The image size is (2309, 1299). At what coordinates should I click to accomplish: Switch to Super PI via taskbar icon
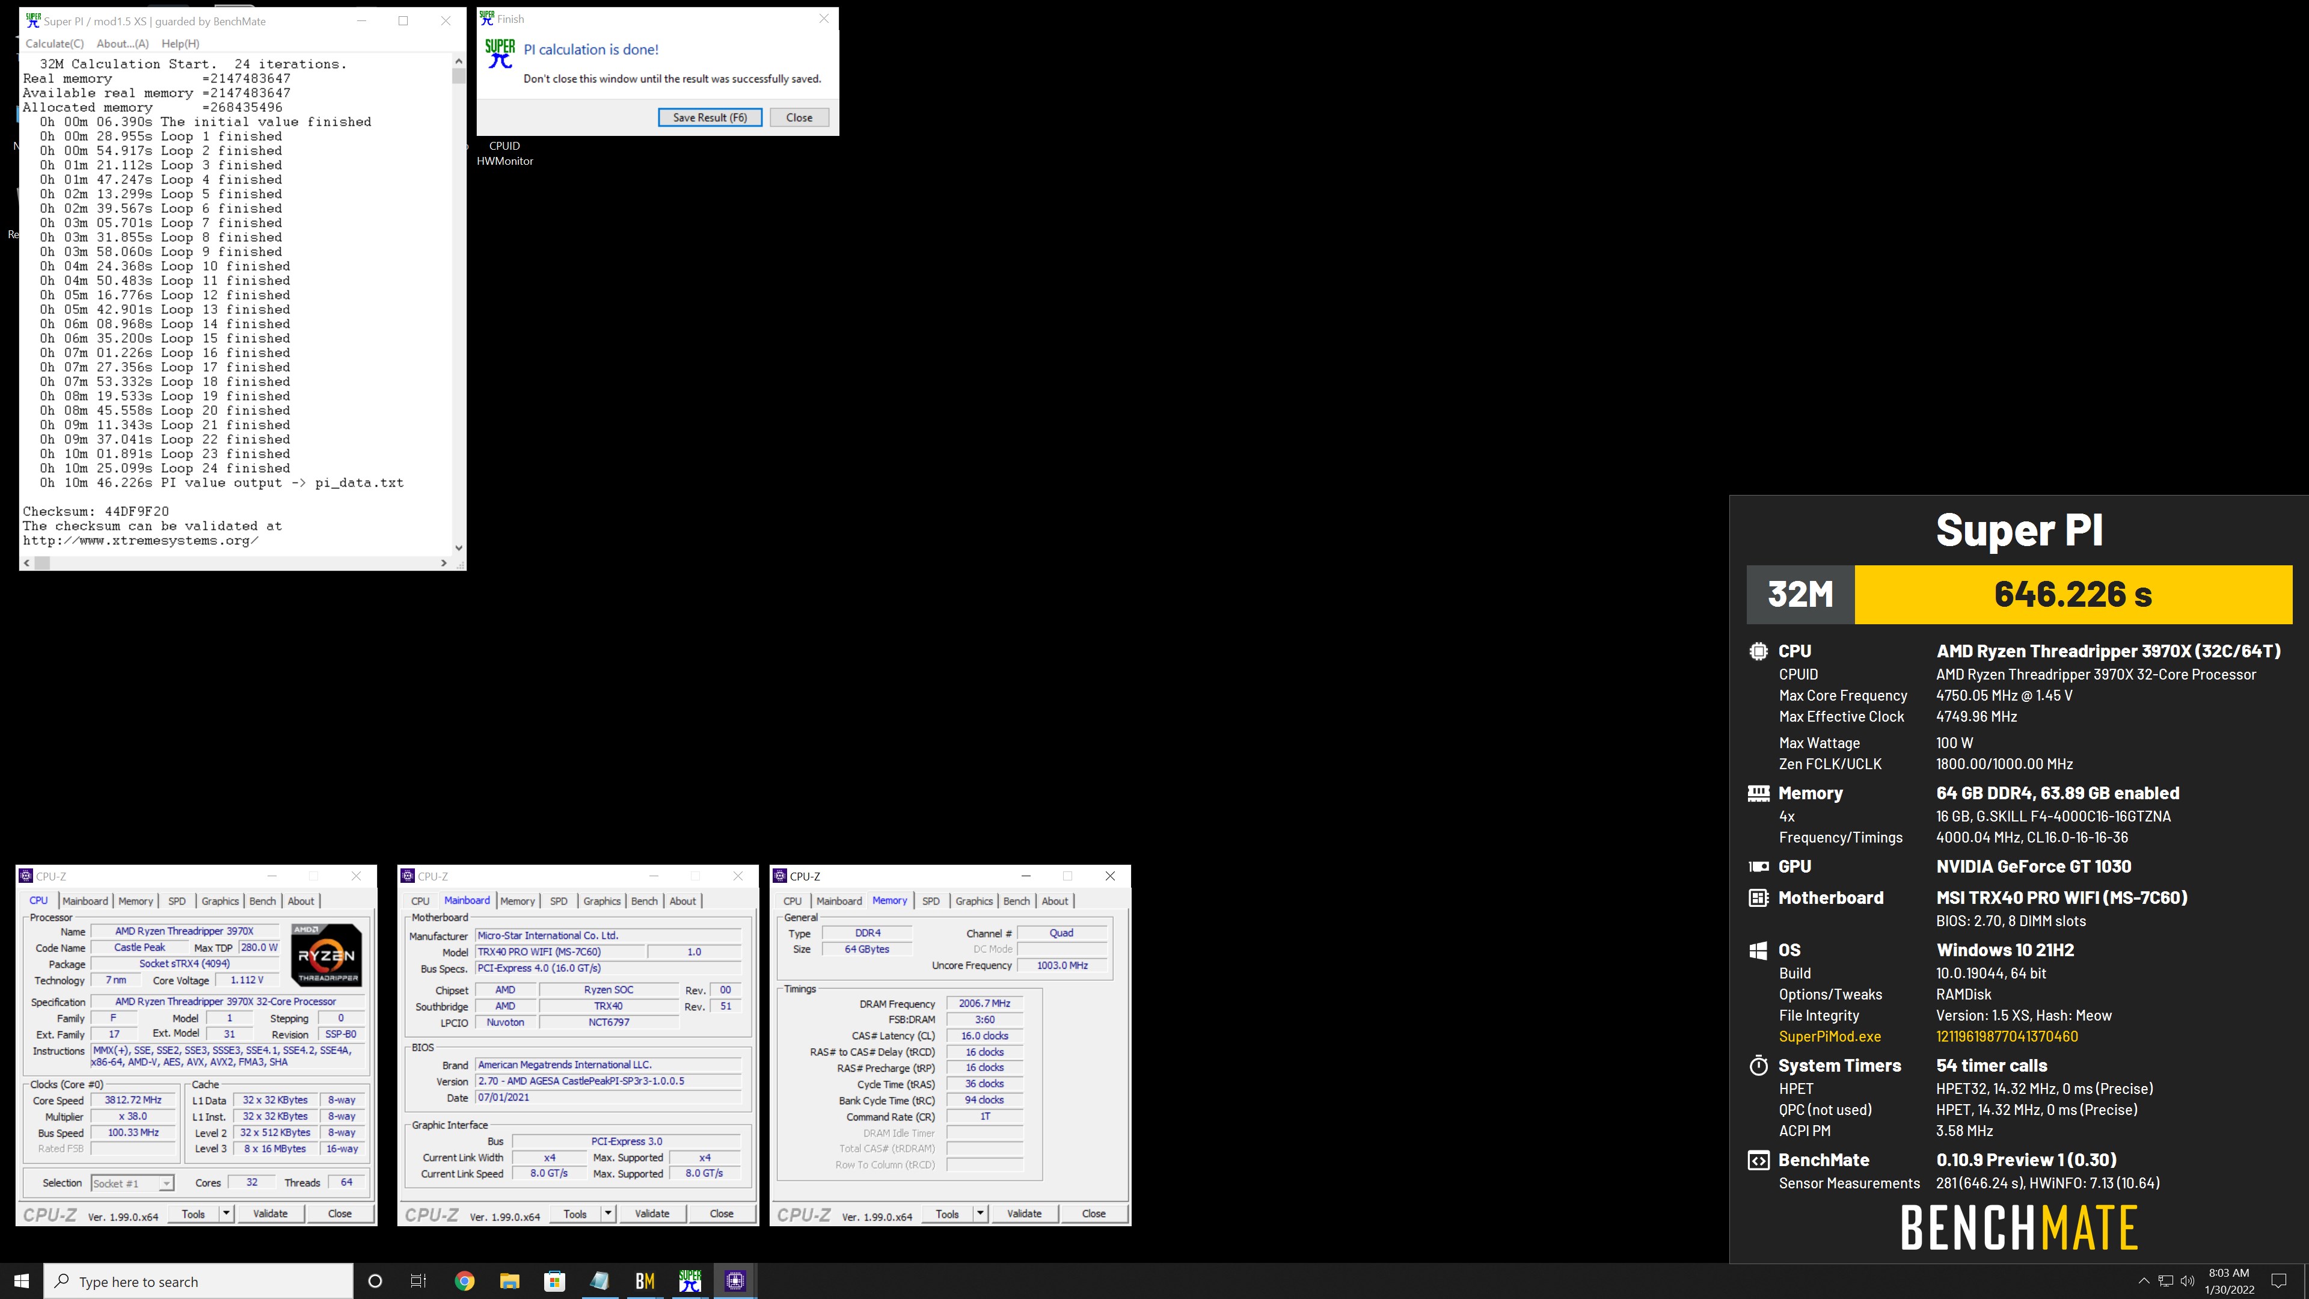coord(689,1281)
